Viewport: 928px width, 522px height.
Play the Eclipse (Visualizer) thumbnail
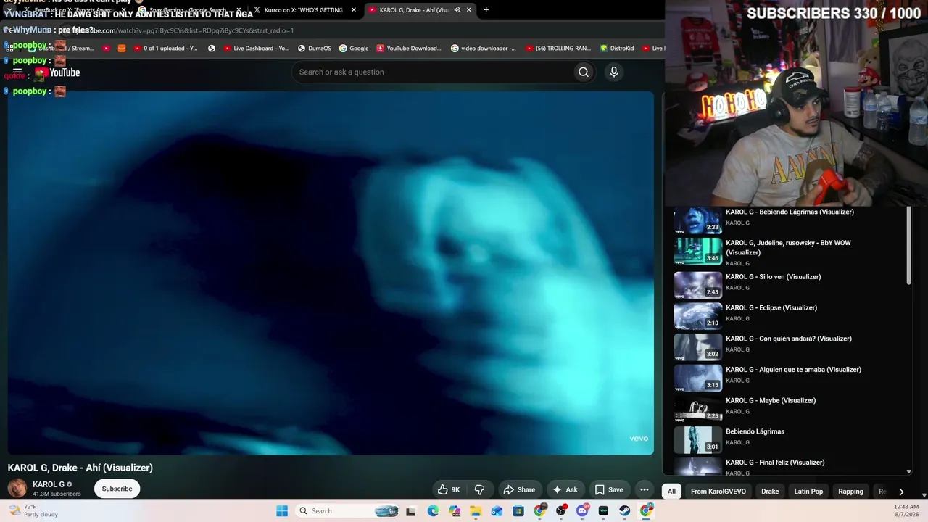coord(698,316)
